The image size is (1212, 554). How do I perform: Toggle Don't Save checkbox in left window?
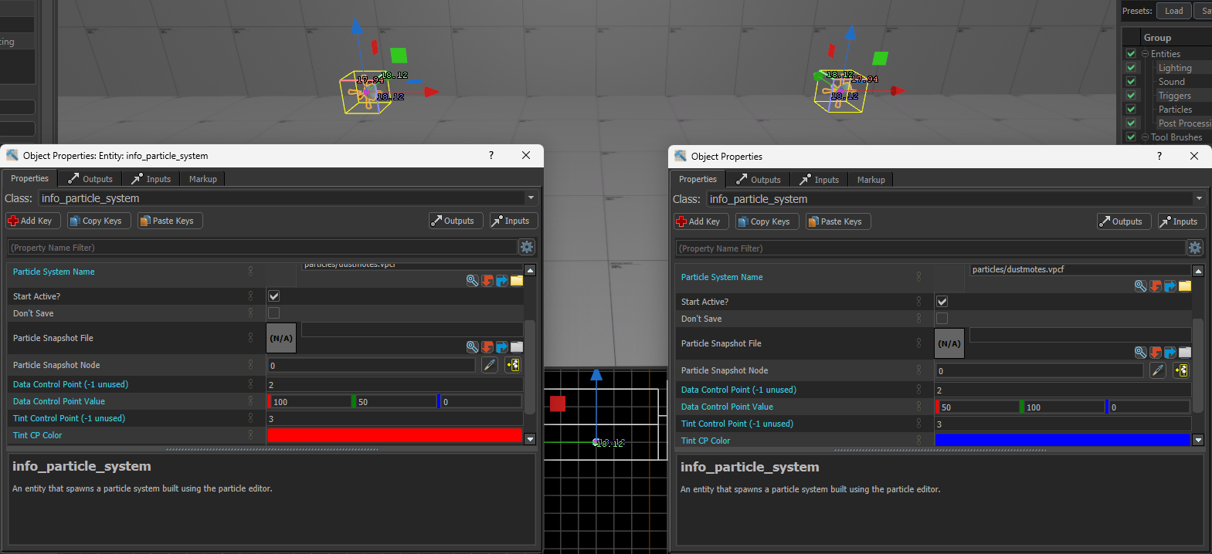[273, 313]
